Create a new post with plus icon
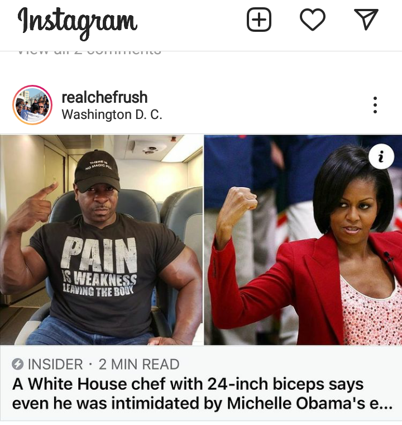 click(x=259, y=20)
